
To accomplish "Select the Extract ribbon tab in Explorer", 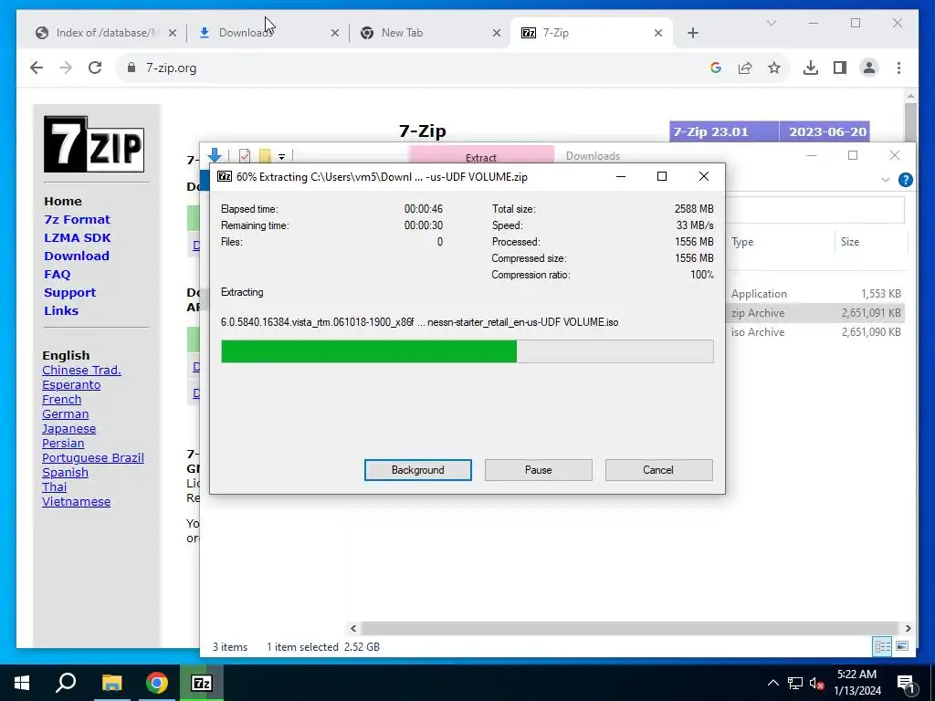I will coord(480,157).
